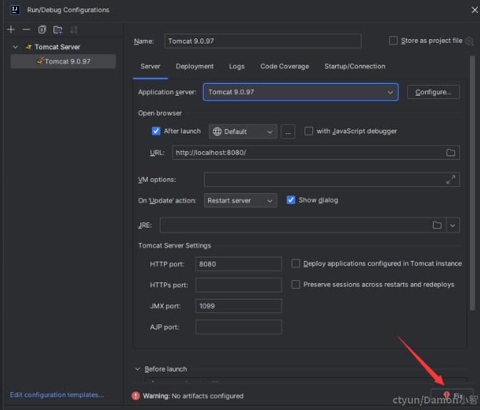The height and width of the screenshot is (410, 480).
Task: Check Deploy applications configured in Tomcat instance
Action: [296, 263]
